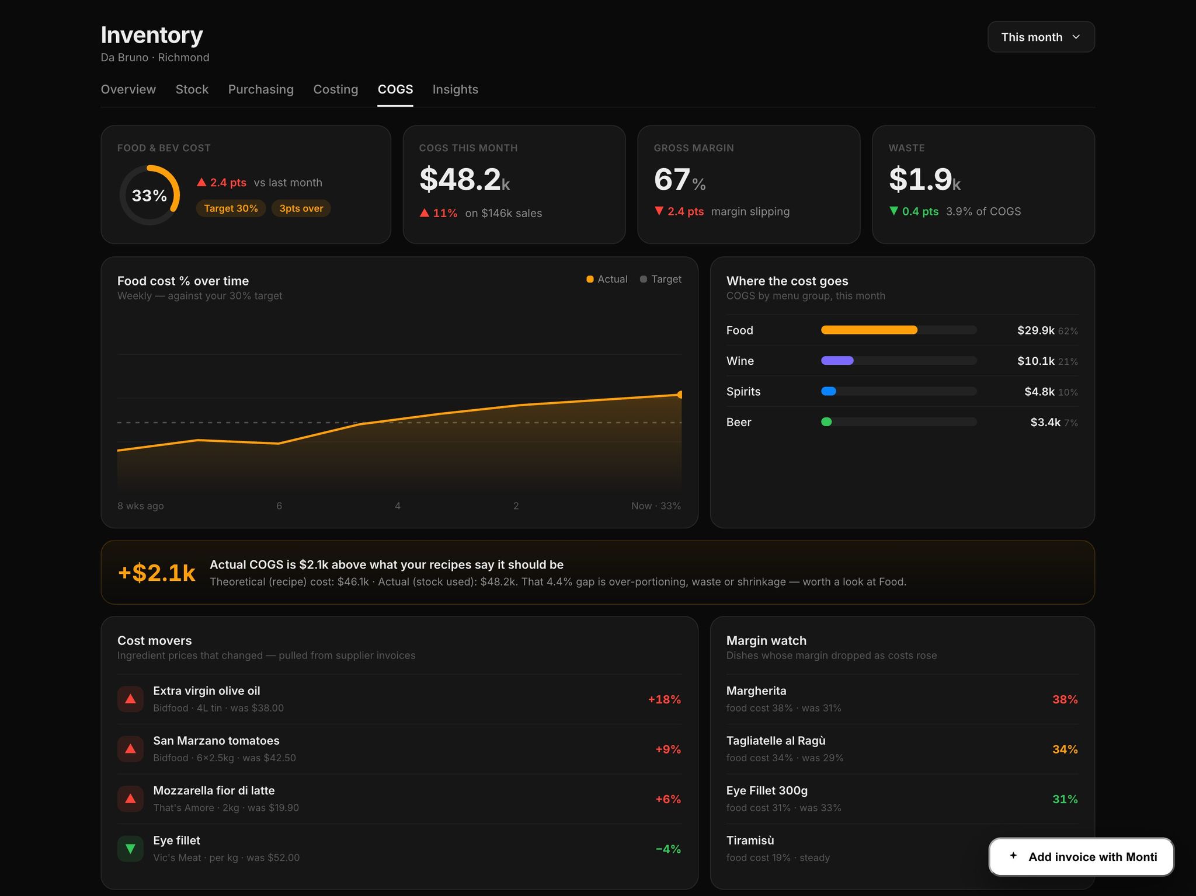
Task: Click the $1.9k waste value
Action: pos(924,179)
